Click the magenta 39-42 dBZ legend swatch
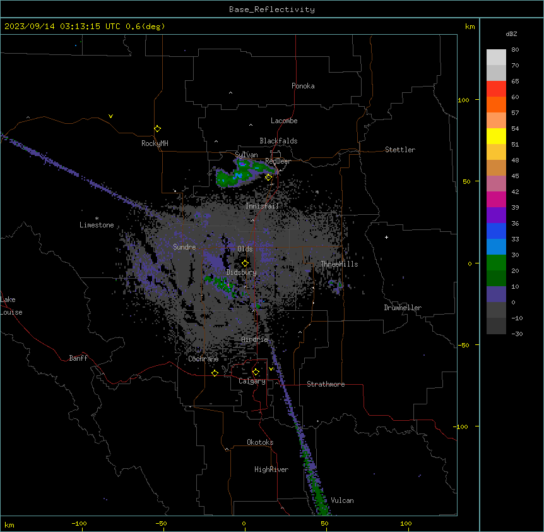This screenshot has width=544, height=532. click(x=496, y=199)
